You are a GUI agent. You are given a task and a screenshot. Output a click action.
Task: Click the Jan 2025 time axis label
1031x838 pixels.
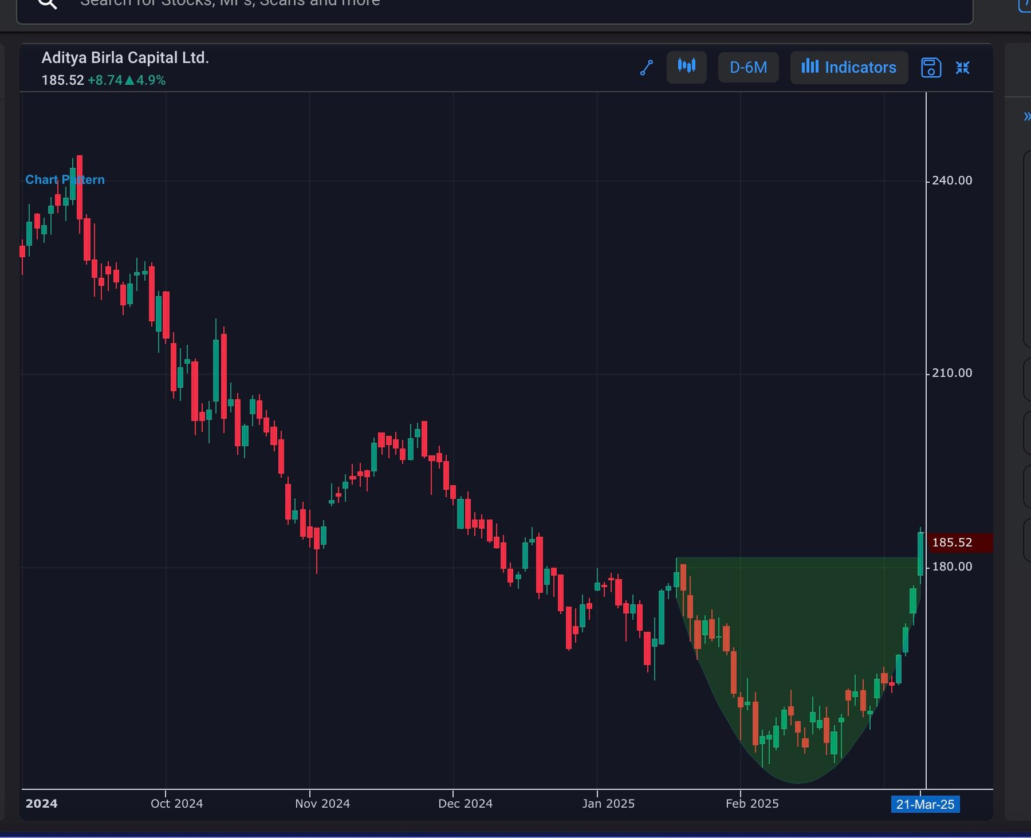pos(608,804)
